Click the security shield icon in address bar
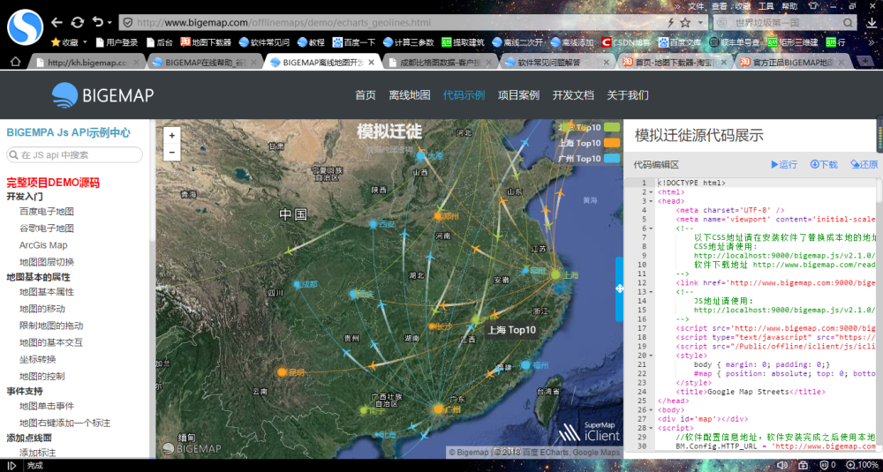The image size is (883, 472). 128,23
